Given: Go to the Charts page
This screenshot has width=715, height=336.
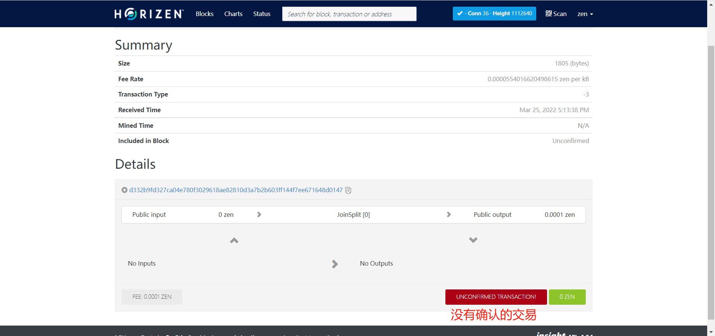Looking at the screenshot, I should pyautogui.click(x=233, y=14).
